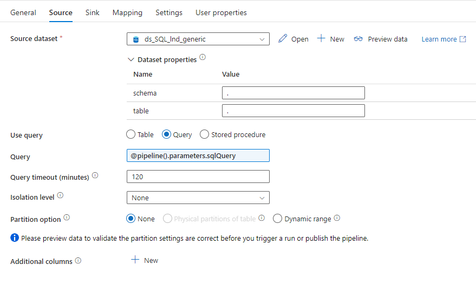
Task: Click the Isolation level info icon
Action: coord(60,196)
